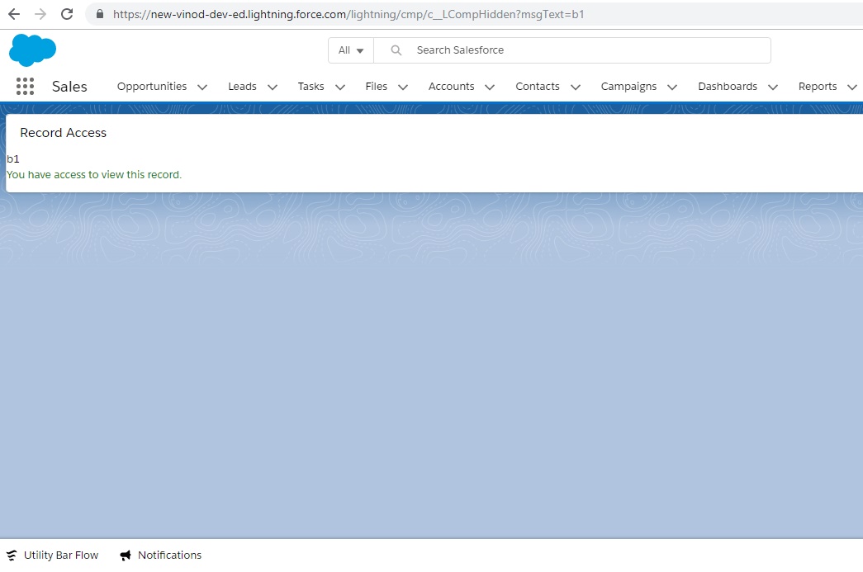Click the Utility Bar Flow icon

click(x=12, y=555)
